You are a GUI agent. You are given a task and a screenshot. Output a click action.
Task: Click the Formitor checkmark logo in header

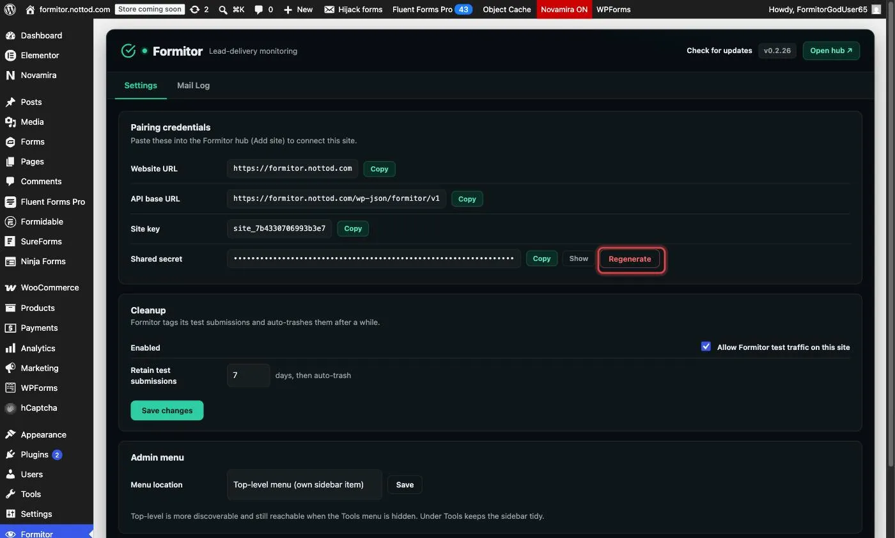tap(128, 51)
